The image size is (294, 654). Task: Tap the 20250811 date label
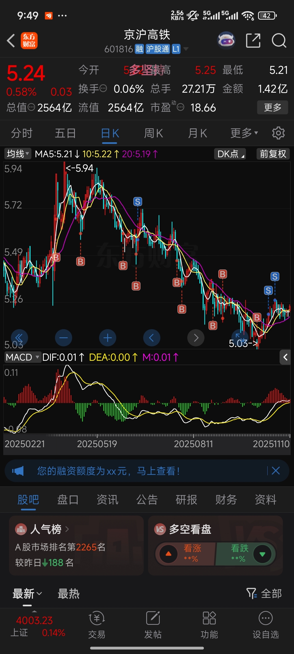(193, 444)
